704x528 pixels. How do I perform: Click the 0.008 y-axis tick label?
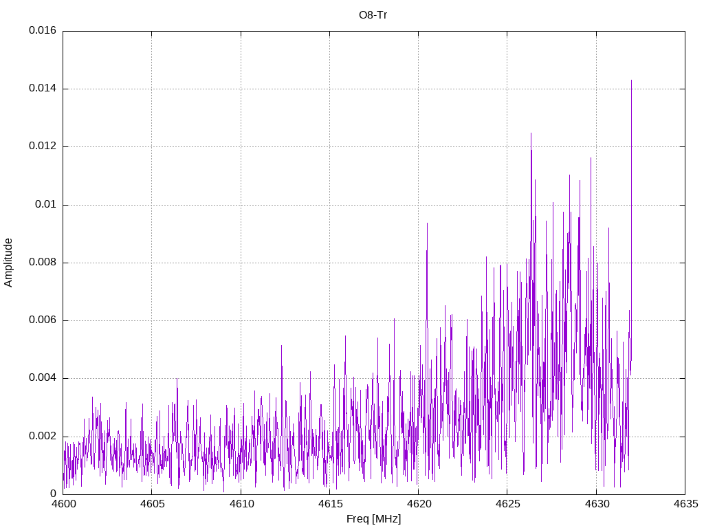click(x=43, y=263)
